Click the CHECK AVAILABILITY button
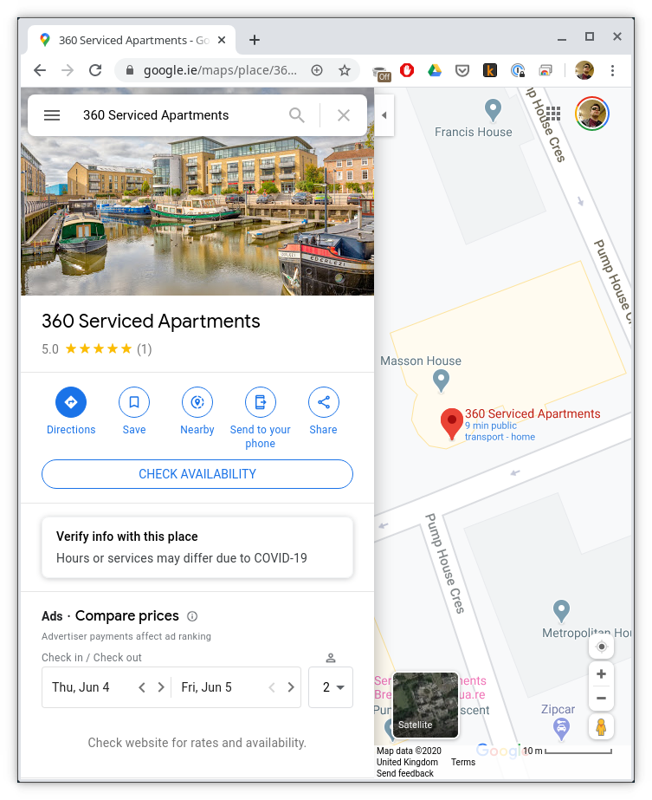 tap(197, 474)
